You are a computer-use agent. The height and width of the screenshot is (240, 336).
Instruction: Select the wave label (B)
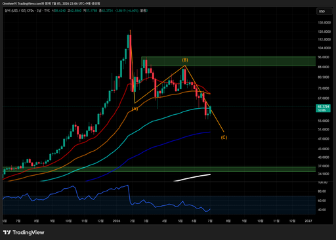(x=185, y=60)
